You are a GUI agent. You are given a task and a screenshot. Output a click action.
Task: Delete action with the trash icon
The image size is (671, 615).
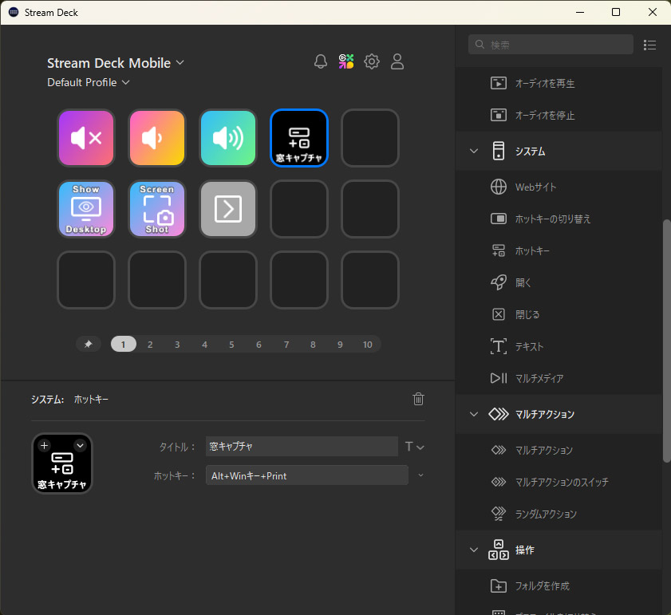(x=418, y=399)
